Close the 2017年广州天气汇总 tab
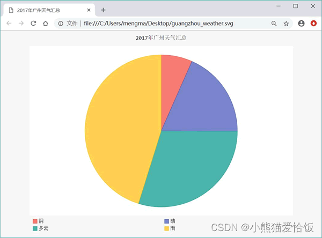322x238 pixels. tap(89, 10)
